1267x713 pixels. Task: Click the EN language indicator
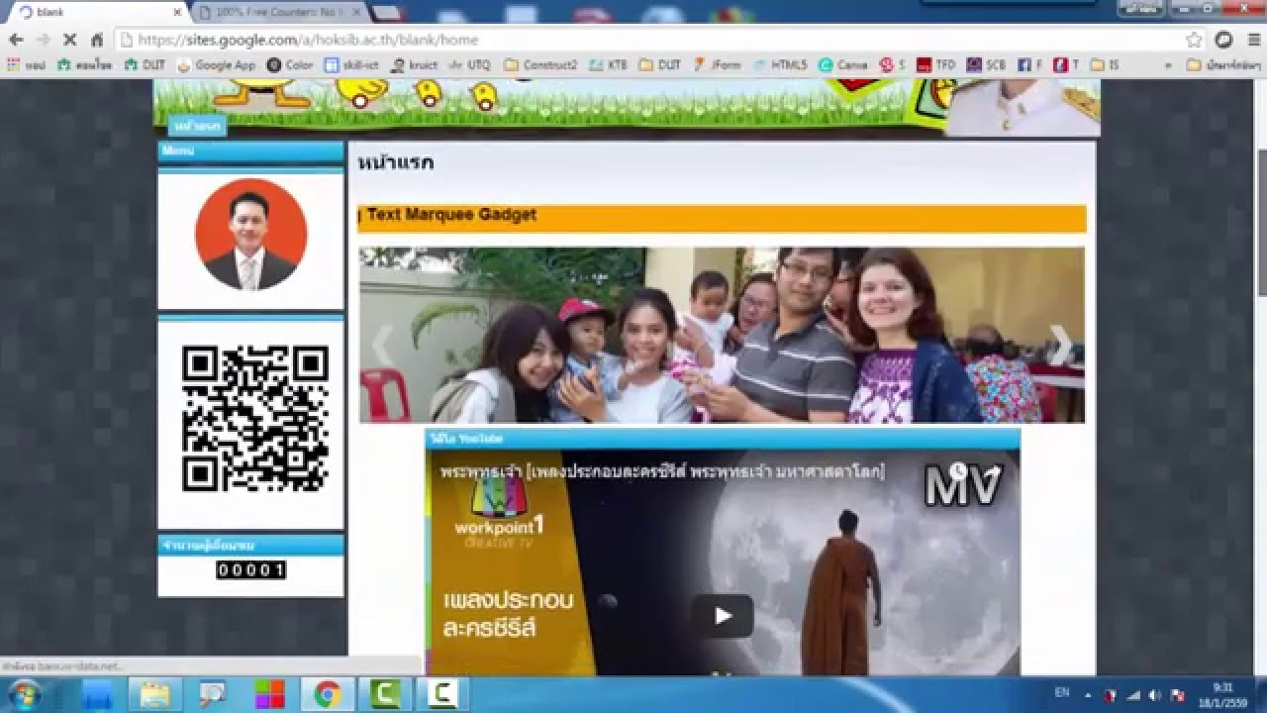pos(1062,693)
